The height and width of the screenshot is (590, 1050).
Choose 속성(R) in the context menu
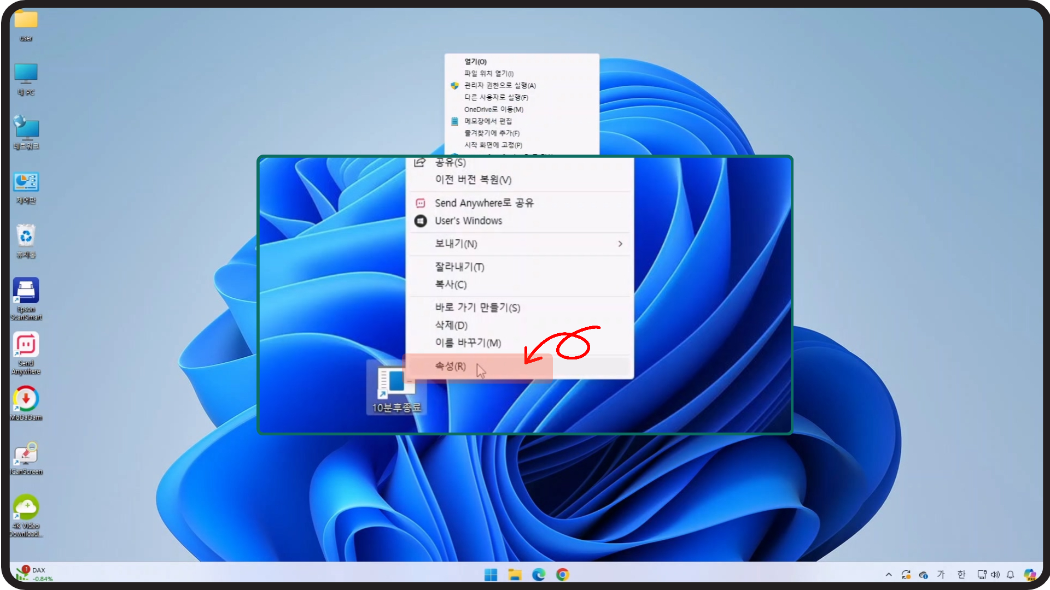pos(451,366)
